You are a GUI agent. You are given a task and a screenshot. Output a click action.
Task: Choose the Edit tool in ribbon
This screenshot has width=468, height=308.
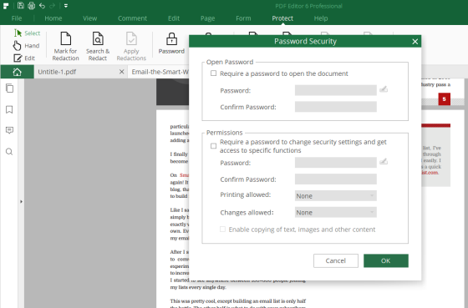point(24,58)
